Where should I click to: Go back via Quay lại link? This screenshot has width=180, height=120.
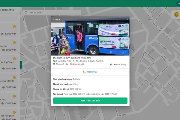(56, 19)
